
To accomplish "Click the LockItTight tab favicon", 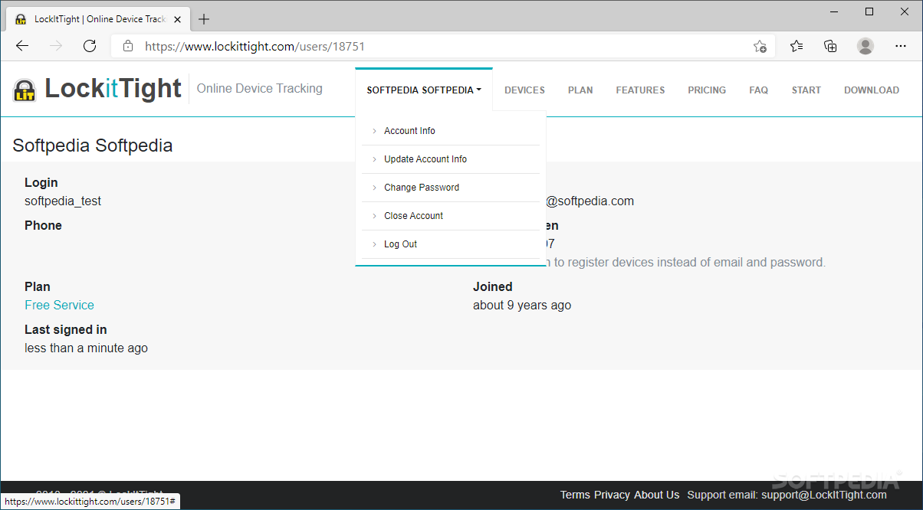I will point(21,19).
